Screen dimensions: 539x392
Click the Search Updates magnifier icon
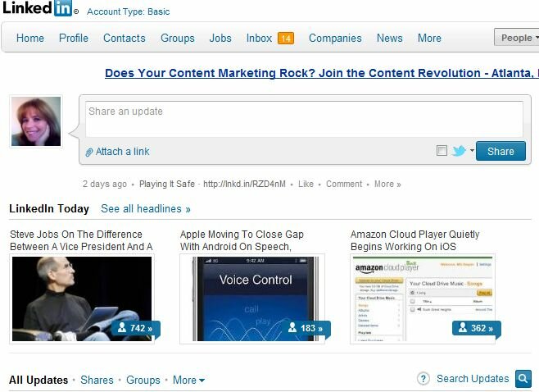tap(523, 379)
